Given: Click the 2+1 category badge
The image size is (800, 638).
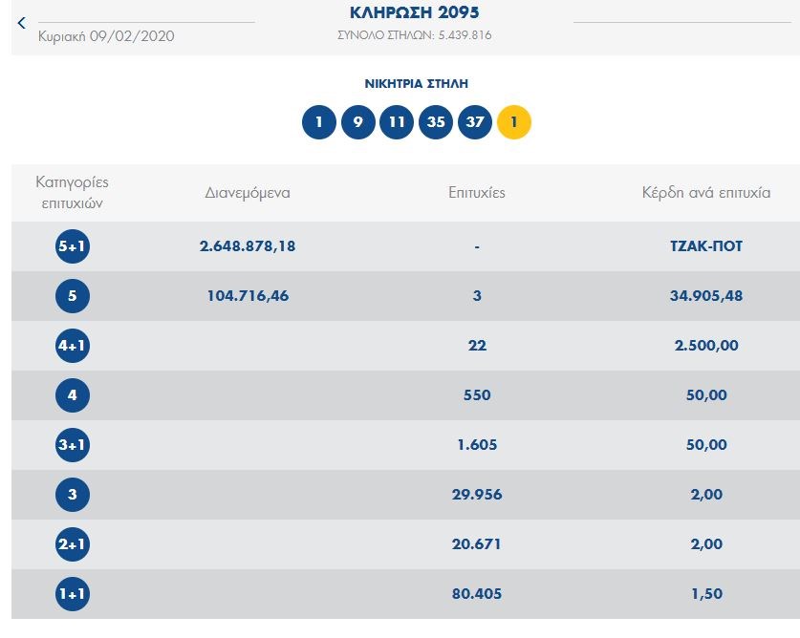Looking at the screenshot, I should (x=73, y=544).
